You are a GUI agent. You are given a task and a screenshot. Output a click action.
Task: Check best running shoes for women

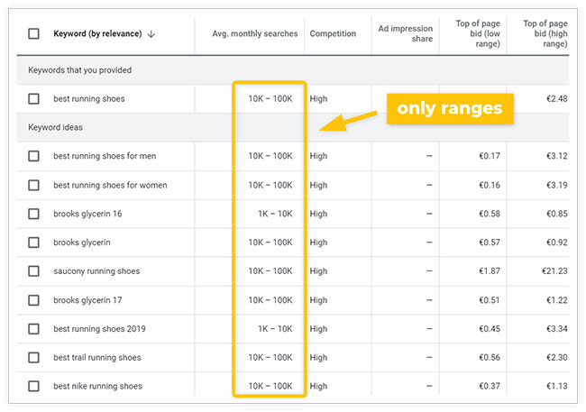click(33, 185)
